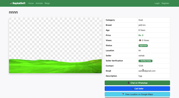The height and width of the screenshot is (98, 179).
Task: Click the green grass listing image
Action: (x=55, y=45)
